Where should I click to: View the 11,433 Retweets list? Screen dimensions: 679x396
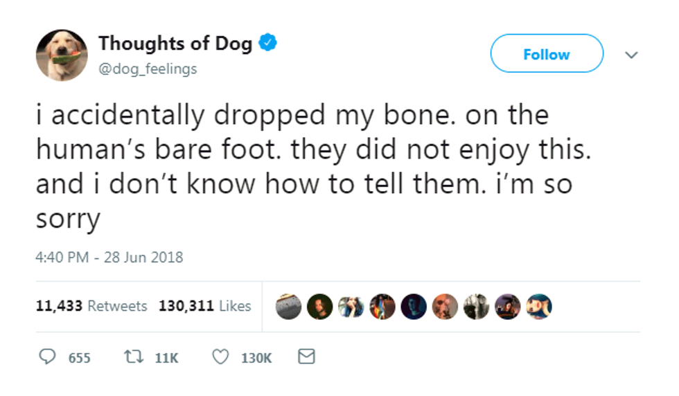point(91,305)
